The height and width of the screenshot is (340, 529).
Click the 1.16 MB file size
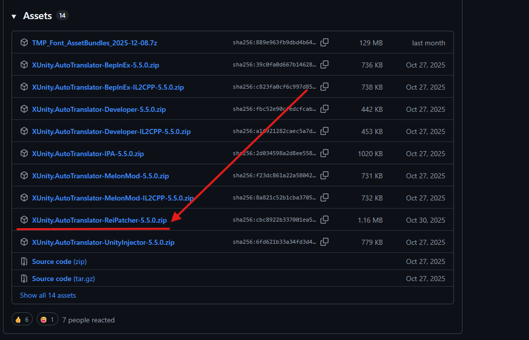click(x=370, y=220)
